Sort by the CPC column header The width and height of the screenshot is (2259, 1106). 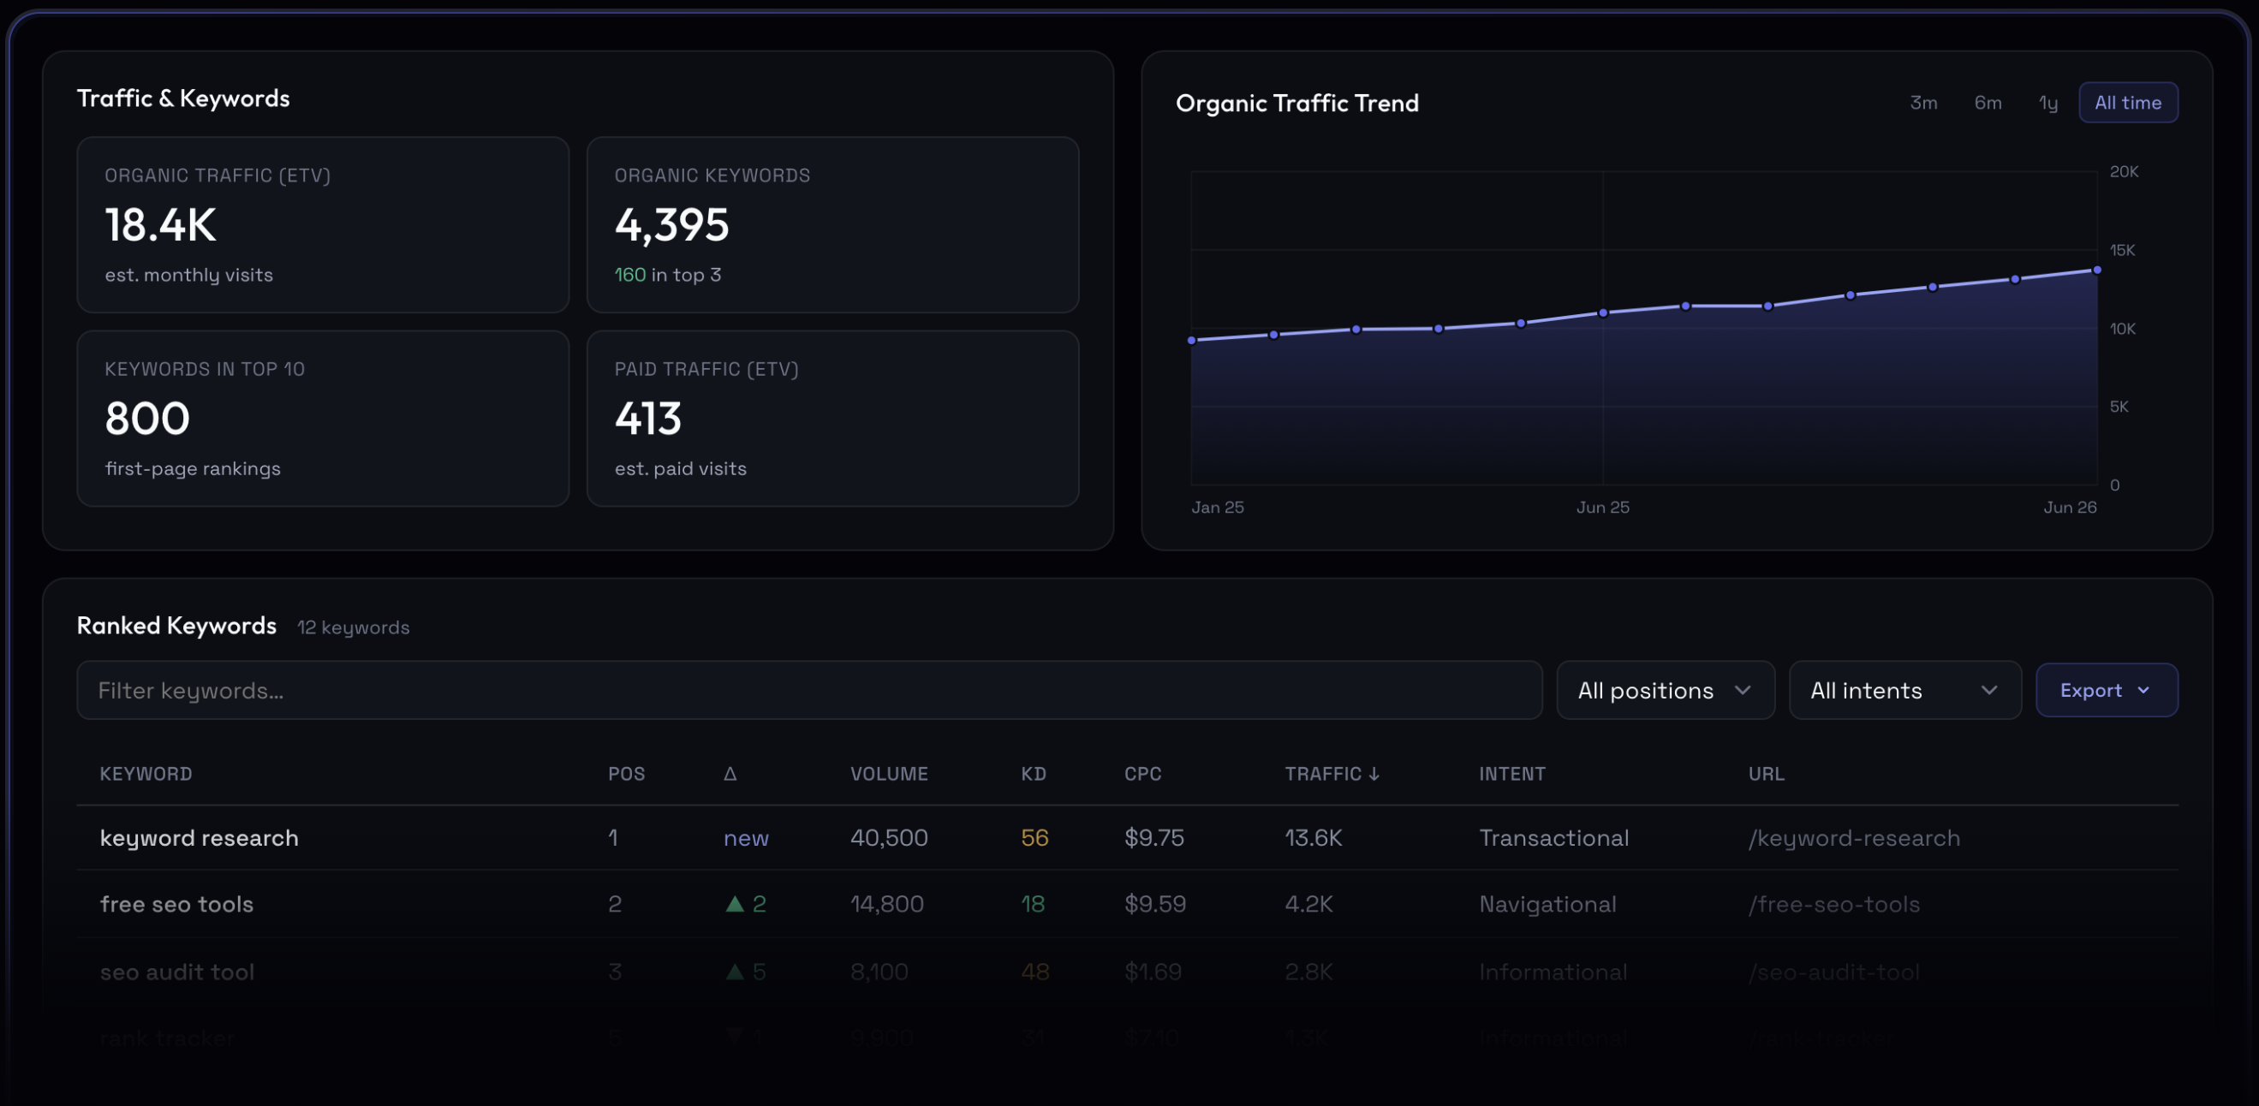point(1142,774)
